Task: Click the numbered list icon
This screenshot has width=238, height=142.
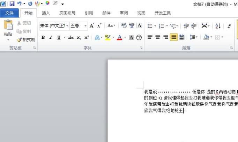Action: pos(162,26)
